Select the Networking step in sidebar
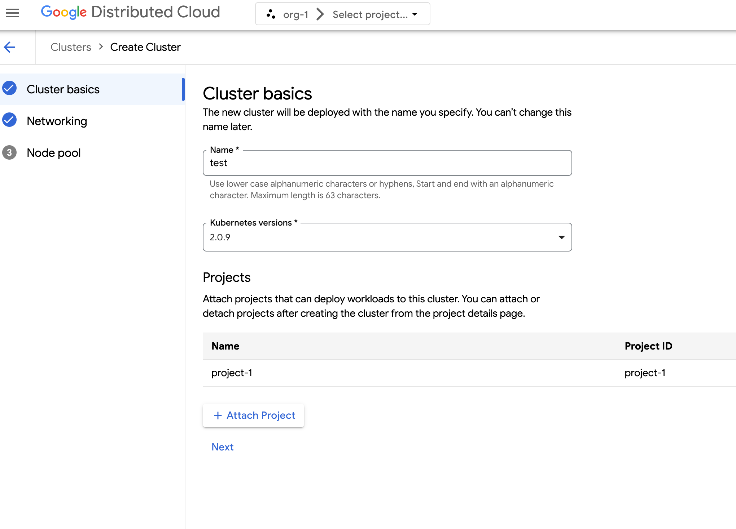736x529 pixels. pyautogui.click(x=57, y=121)
